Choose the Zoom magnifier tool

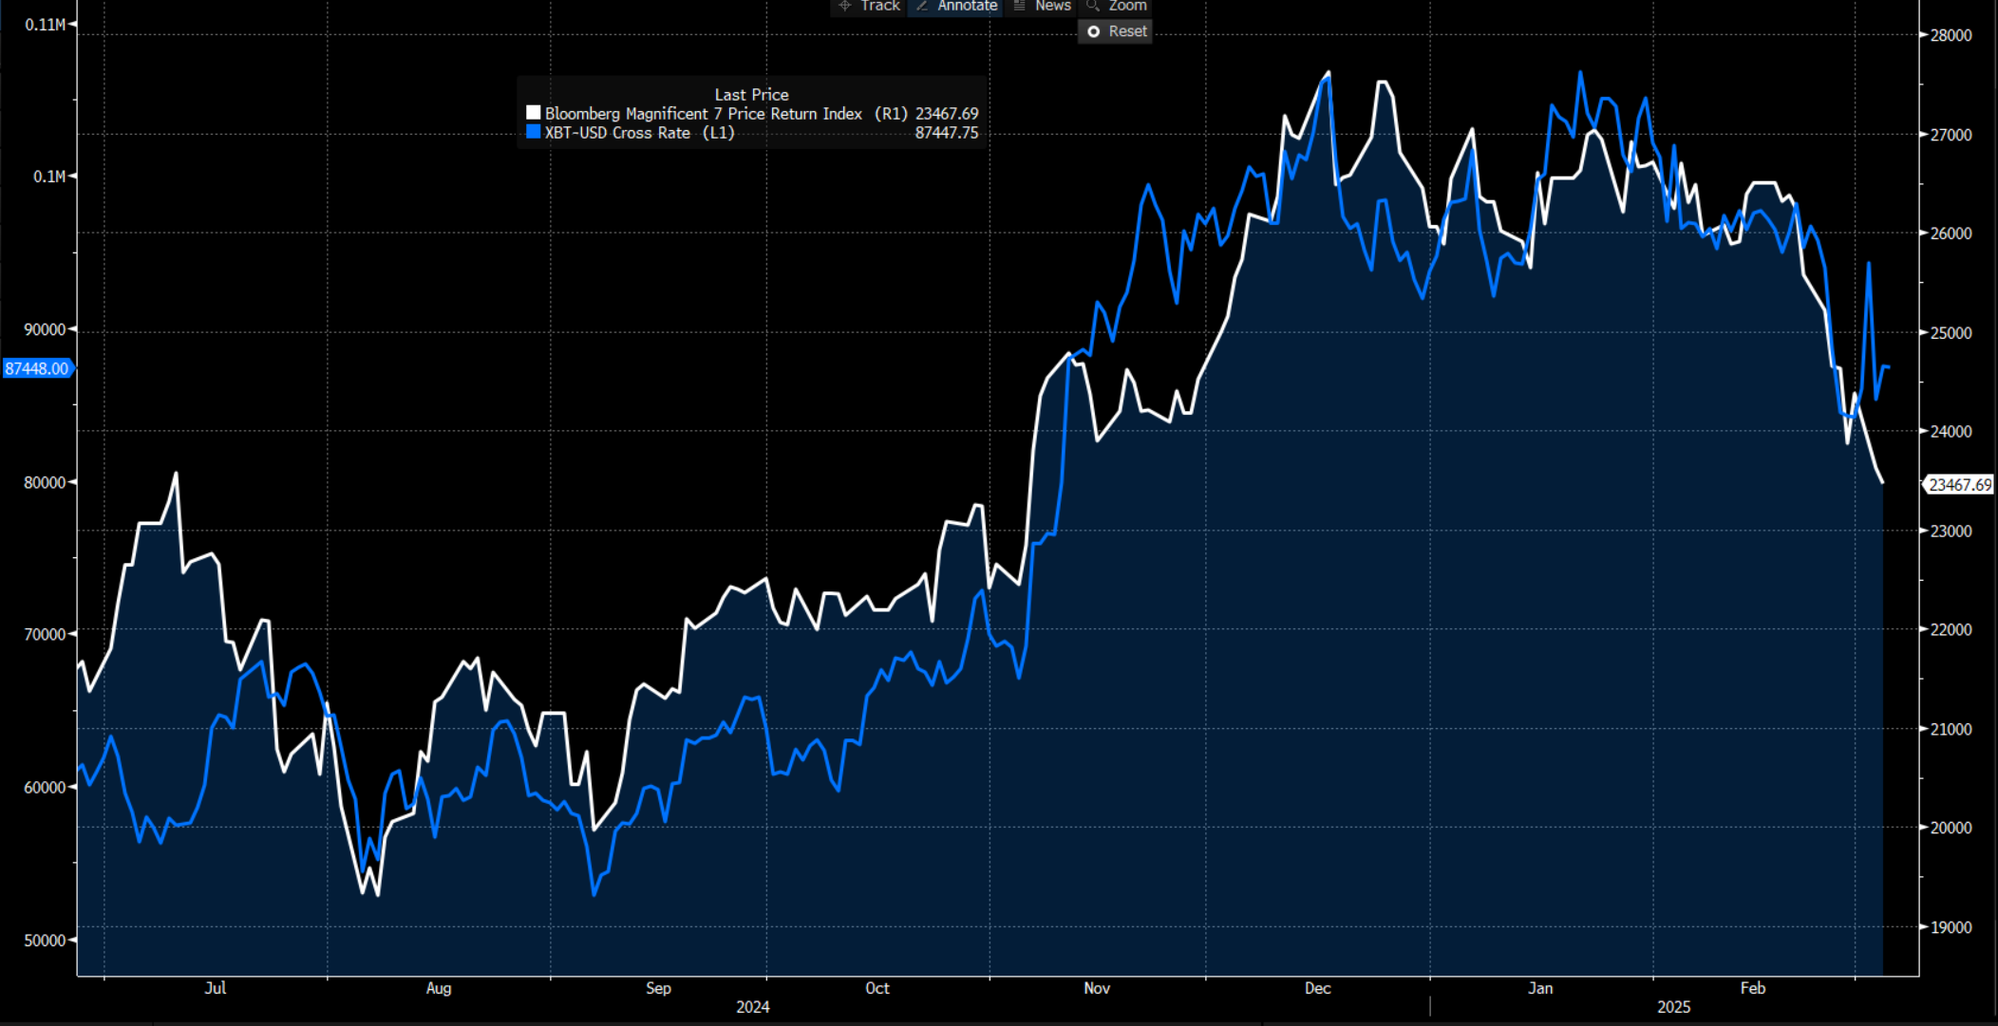(x=1116, y=7)
